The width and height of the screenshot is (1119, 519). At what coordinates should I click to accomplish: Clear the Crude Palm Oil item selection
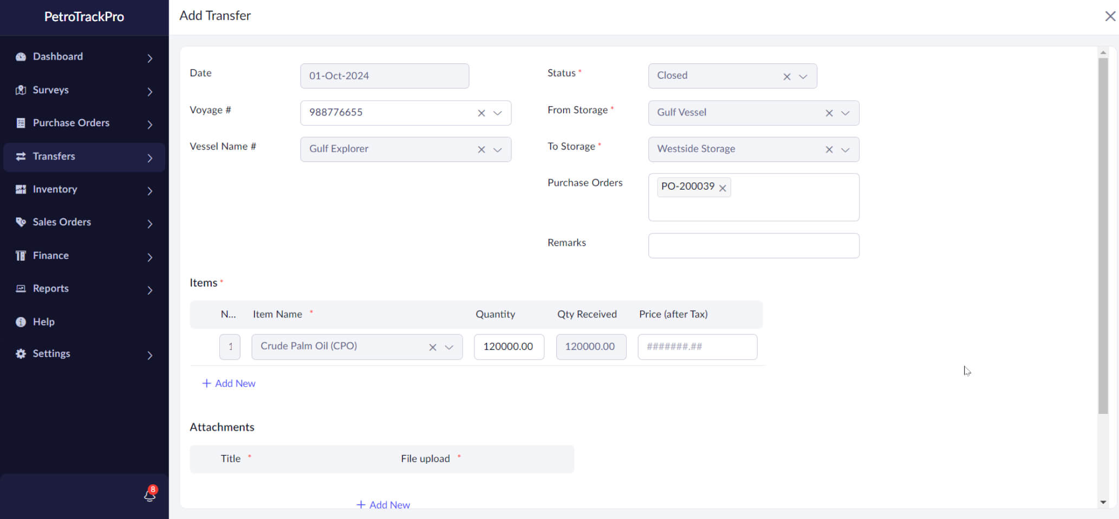click(432, 347)
